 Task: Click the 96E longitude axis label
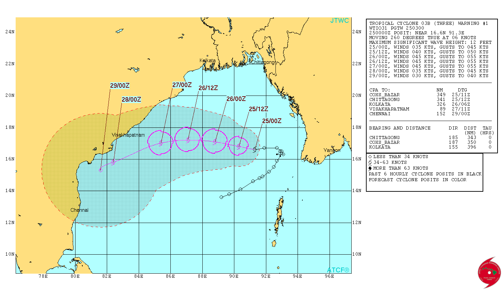(329, 276)
